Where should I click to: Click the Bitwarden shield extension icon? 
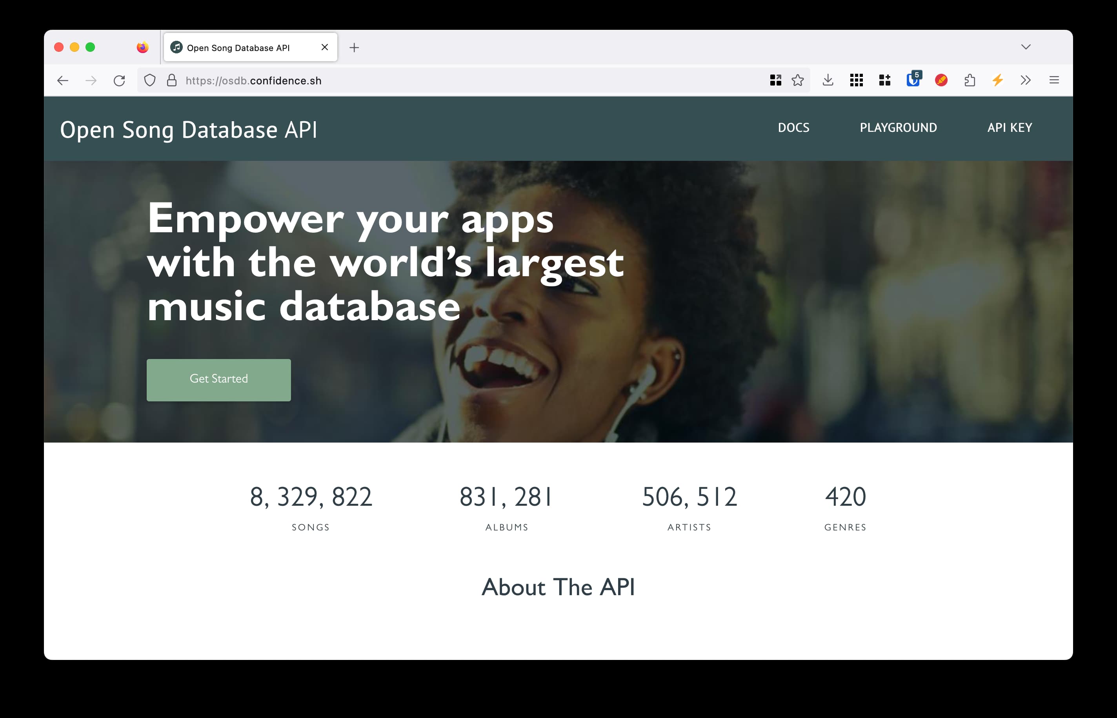[x=912, y=80]
